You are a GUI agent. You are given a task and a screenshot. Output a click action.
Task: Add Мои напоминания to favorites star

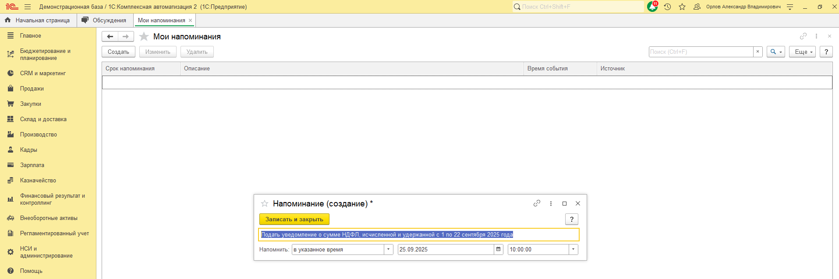point(144,37)
